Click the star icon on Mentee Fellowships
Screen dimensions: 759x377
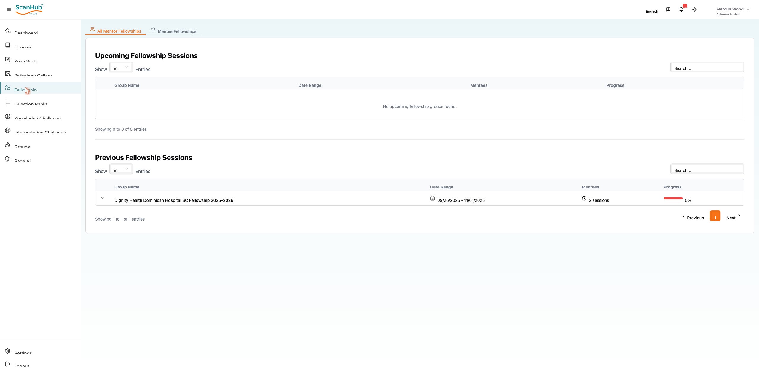coord(153,29)
